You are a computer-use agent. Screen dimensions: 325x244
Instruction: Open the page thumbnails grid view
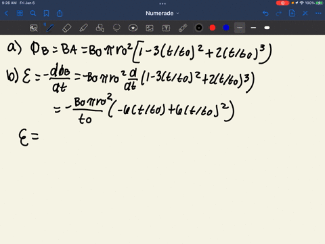tap(20, 14)
